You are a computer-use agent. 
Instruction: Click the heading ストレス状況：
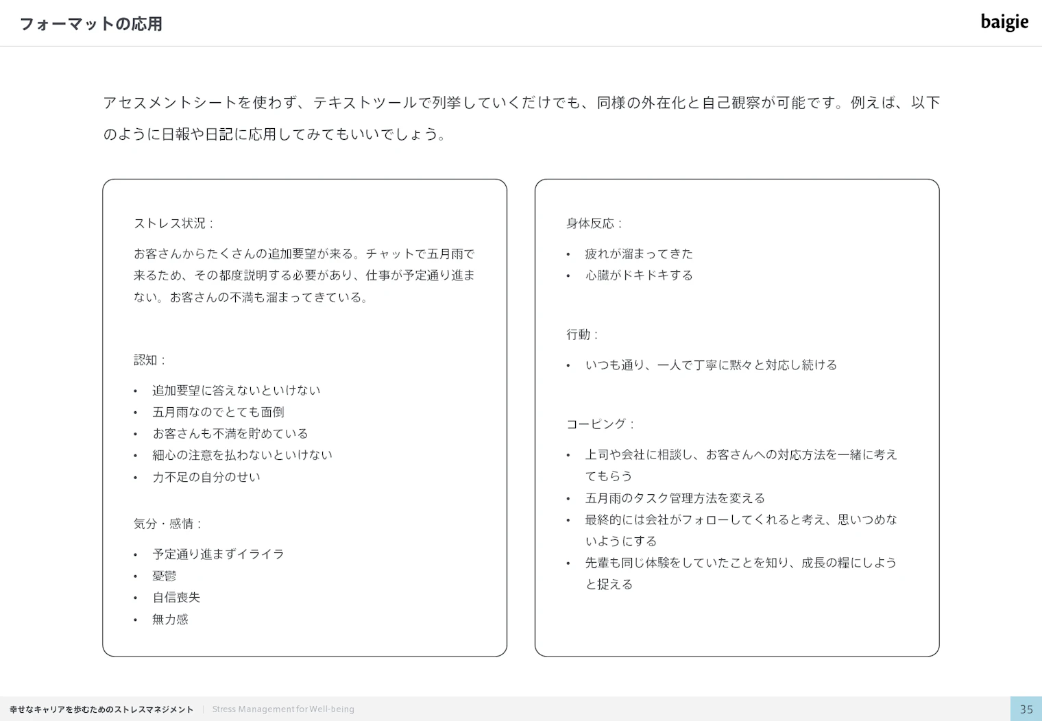pos(175,223)
